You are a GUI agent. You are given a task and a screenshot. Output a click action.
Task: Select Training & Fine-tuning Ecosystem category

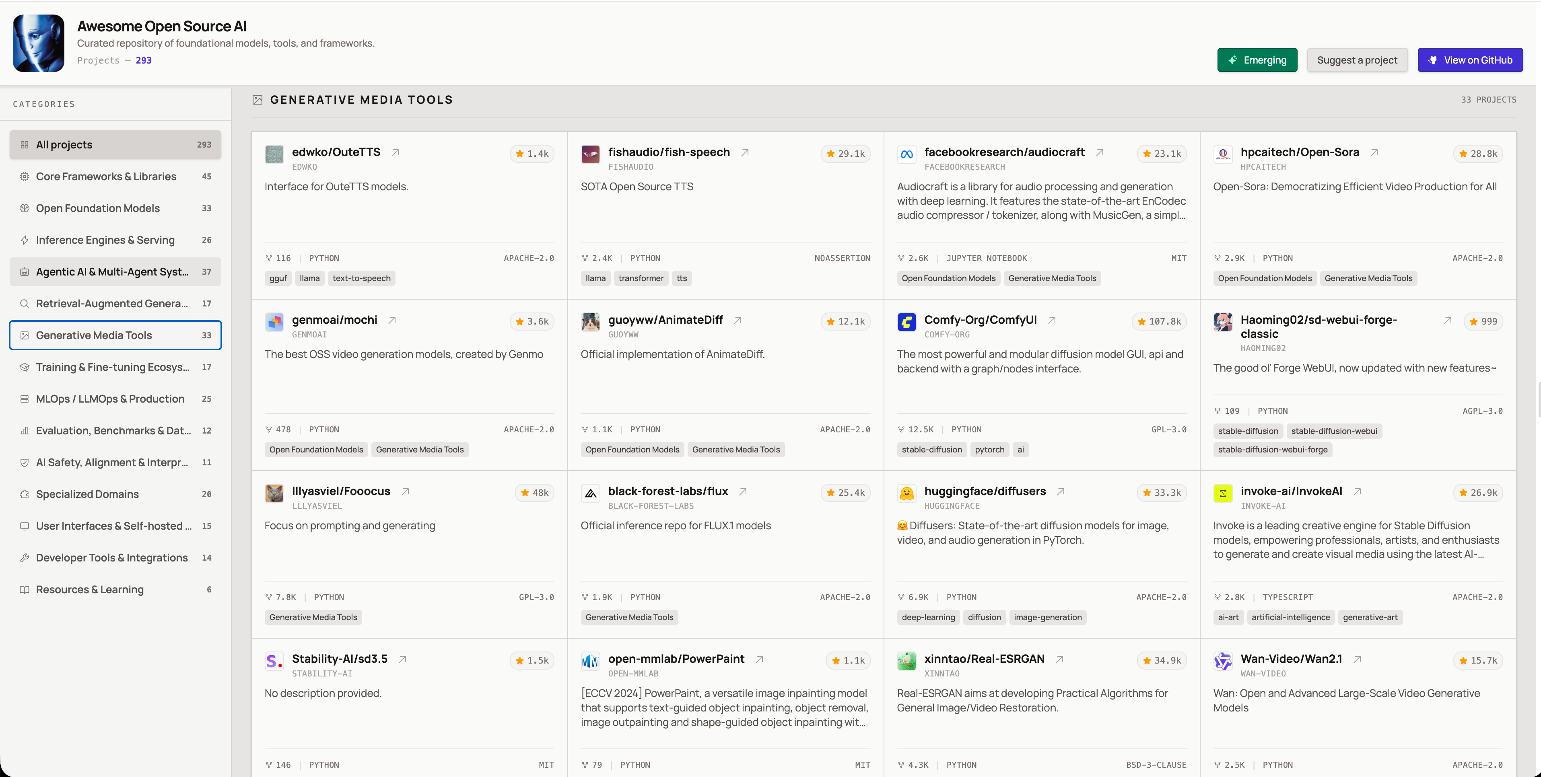(x=115, y=367)
